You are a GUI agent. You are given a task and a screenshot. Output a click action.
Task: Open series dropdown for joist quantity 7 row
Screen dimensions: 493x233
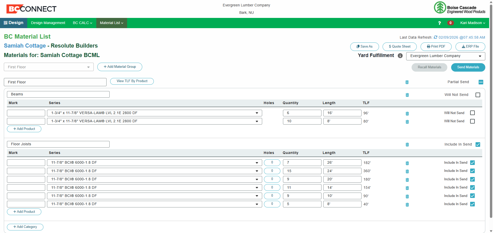point(155,163)
